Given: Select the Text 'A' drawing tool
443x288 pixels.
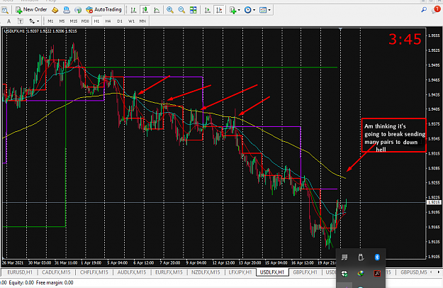Looking at the screenshot, I should click(9, 21).
